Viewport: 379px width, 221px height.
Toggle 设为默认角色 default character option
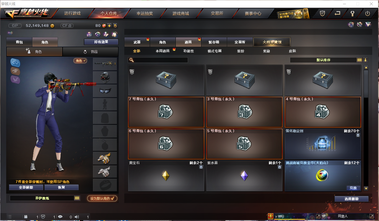coord(102,198)
